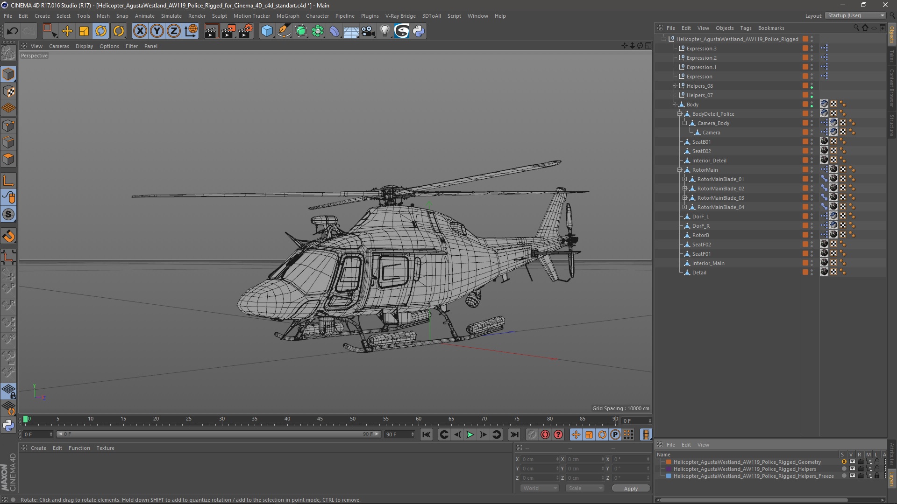Click the Tweak mode mouse icon
This screenshot has width=897, height=504.
8,198
